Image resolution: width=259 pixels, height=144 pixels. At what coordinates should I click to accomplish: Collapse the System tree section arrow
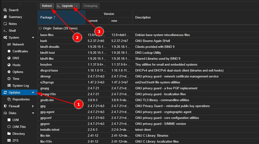tap(33, 38)
